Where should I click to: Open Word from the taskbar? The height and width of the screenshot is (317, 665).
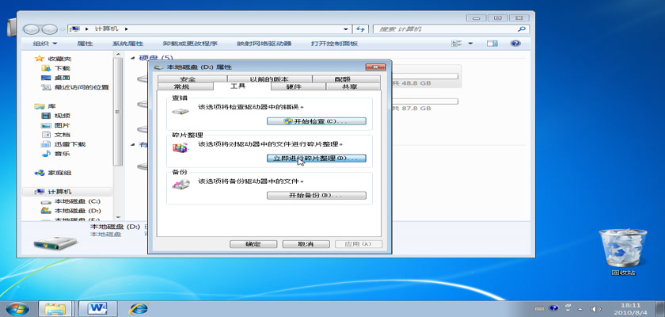point(98,308)
